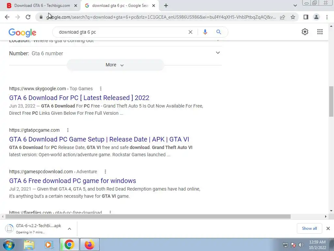This screenshot has width=334, height=251.
Task: Open Firefox from the taskbar
Action: click(x=90, y=245)
